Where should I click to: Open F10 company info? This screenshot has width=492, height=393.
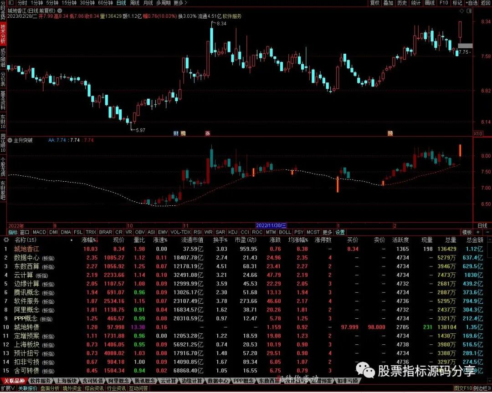pos(444,3)
